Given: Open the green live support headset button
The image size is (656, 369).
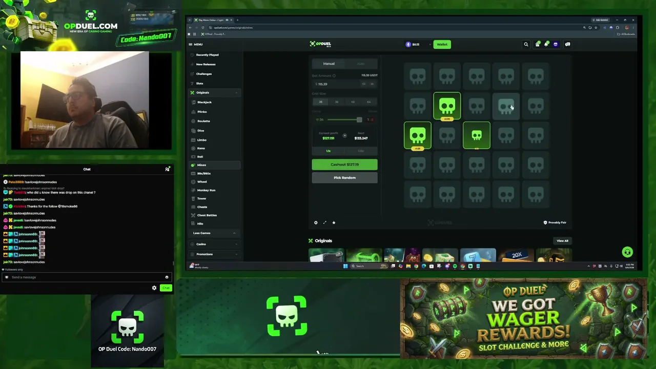Looking at the screenshot, I should click(x=627, y=252).
